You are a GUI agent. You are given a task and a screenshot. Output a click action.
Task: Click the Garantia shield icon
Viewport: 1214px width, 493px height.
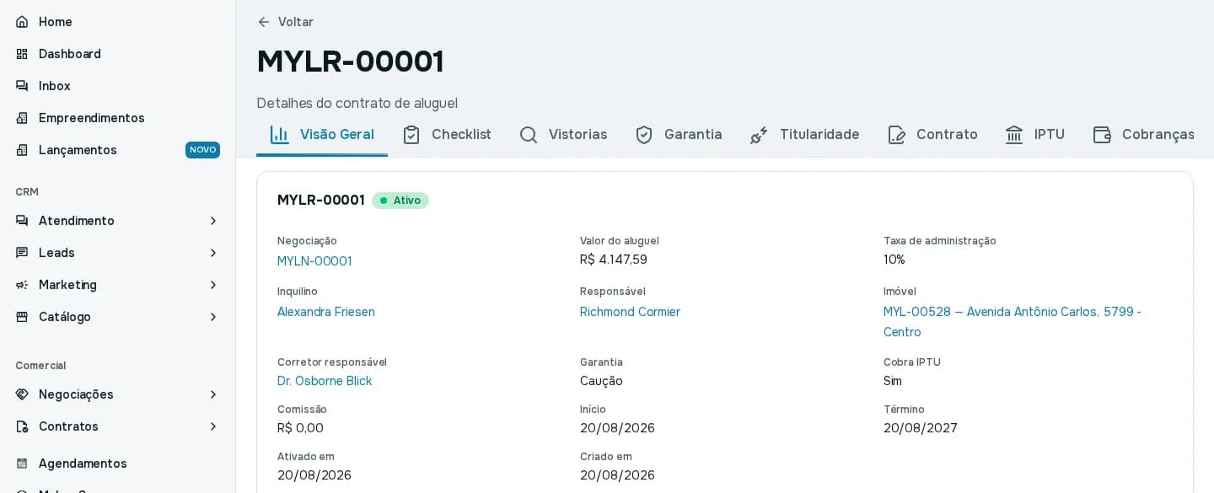tap(644, 135)
